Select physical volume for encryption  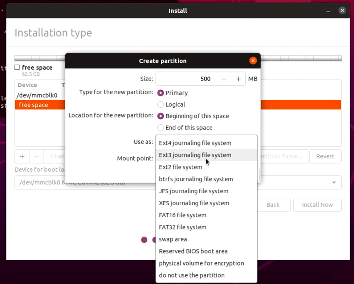point(206,263)
